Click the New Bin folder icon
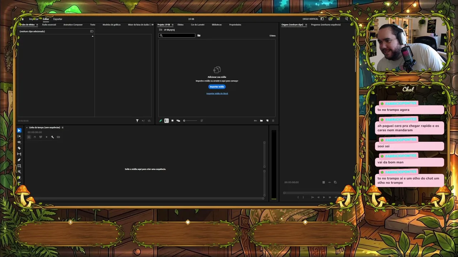The image size is (458, 257). click(261, 121)
